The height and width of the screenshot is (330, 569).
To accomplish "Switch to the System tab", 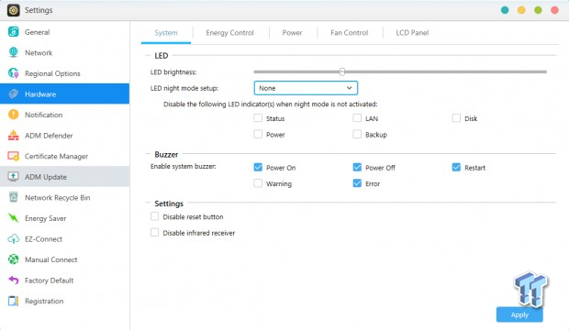I will coord(166,33).
